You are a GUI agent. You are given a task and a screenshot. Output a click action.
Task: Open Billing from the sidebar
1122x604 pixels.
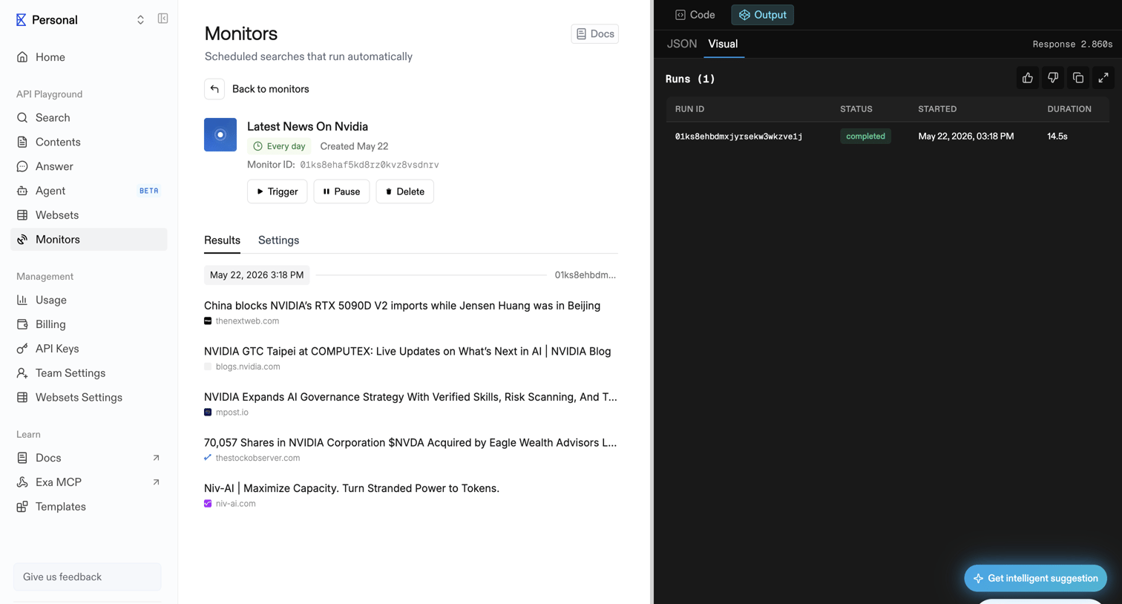pyautogui.click(x=89, y=324)
